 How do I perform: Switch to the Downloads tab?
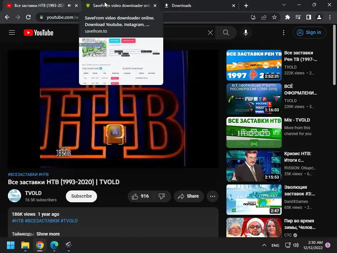pos(200,6)
